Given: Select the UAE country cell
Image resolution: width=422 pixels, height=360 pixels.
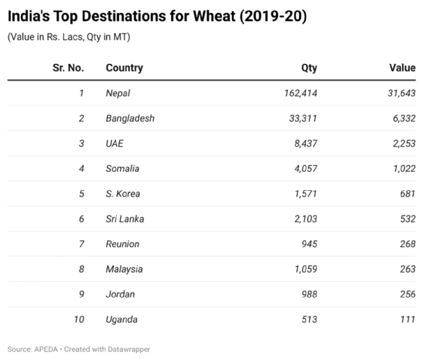Looking at the screenshot, I should pos(115,144).
